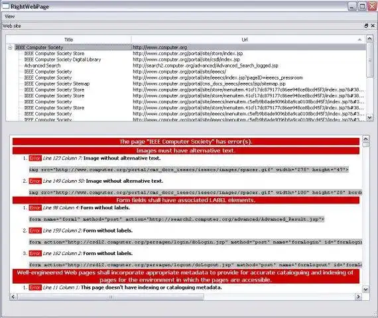Close the Web site panel

tap(373, 26)
